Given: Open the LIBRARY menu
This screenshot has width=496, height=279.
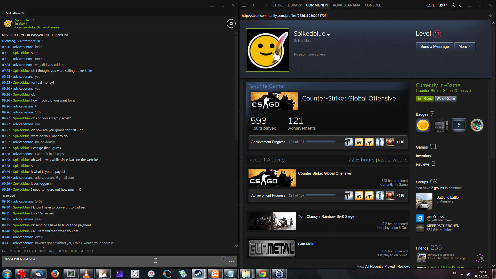Looking at the screenshot, I should pos(295,5).
